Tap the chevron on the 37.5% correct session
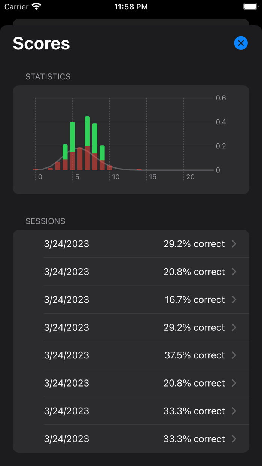The image size is (262, 466). pyautogui.click(x=234, y=355)
